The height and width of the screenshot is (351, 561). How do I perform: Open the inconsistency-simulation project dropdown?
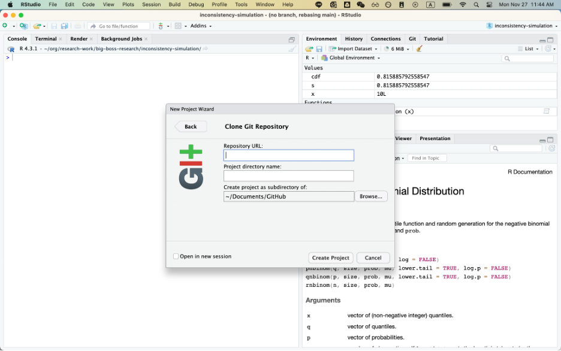521,26
